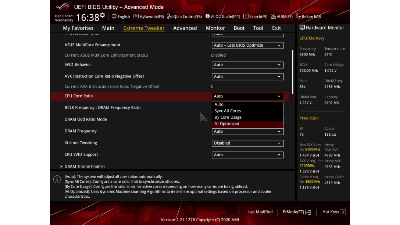Click the 2133 MHz DRAM frequency value

[x=332, y=86]
